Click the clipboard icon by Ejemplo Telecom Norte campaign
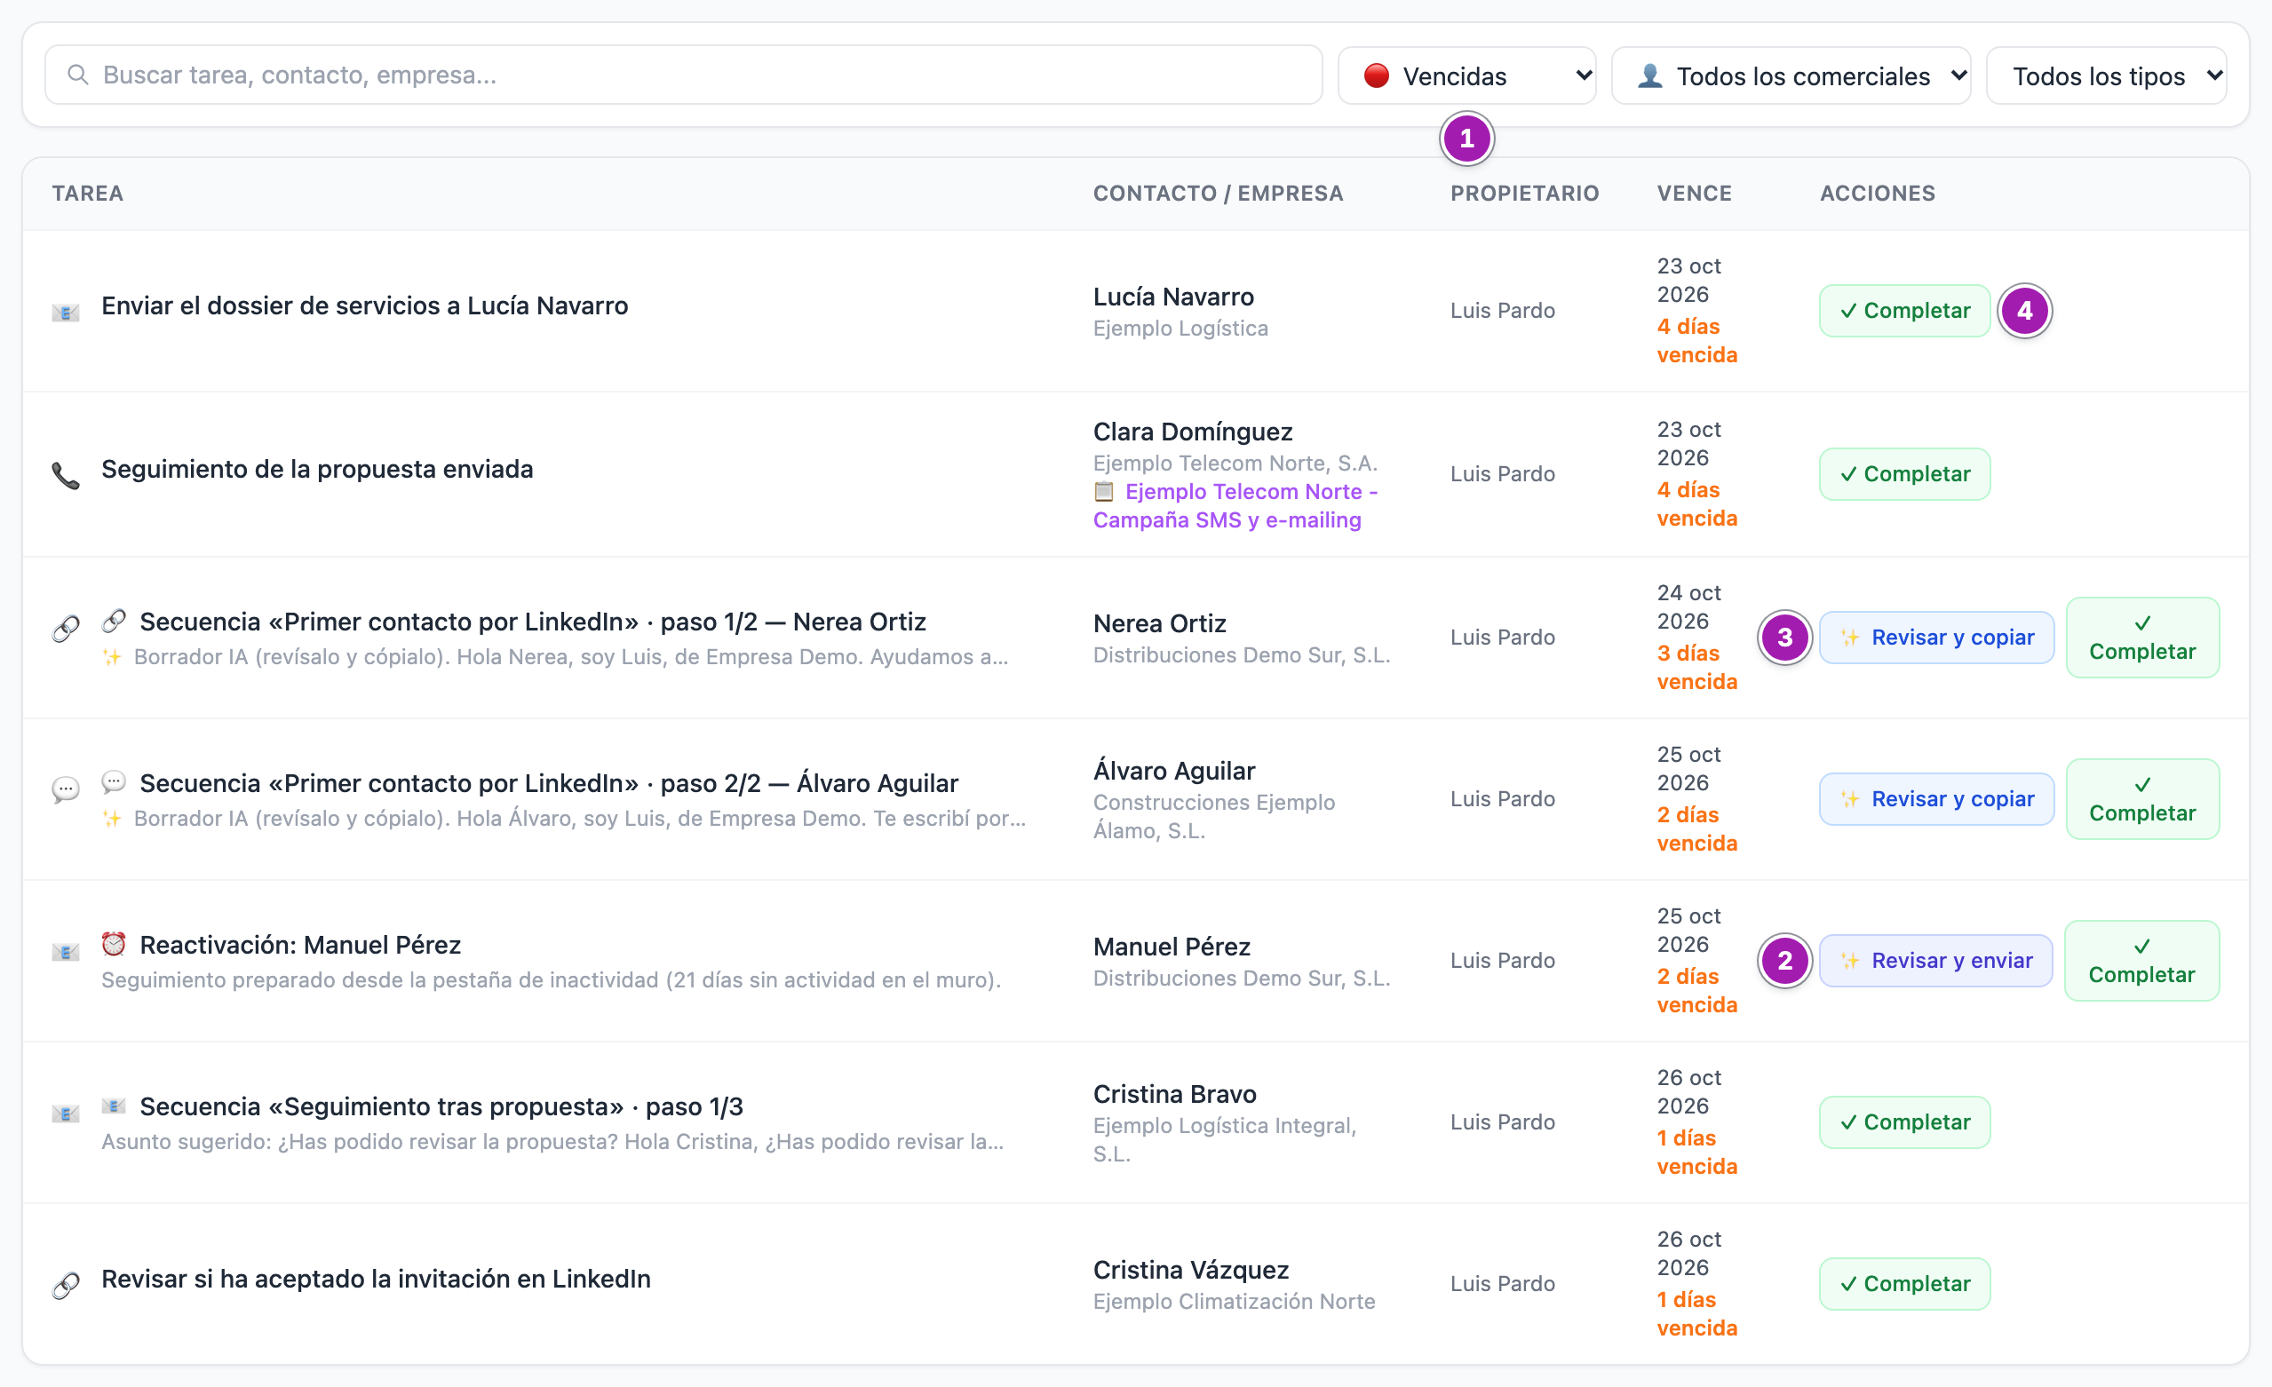This screenshot has width=2272, height=1387. coord(1104,491)
